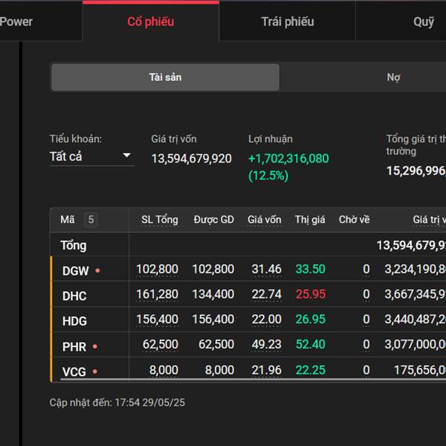
Task: Click VCG cost price 21.96
Action: point(267,370)
